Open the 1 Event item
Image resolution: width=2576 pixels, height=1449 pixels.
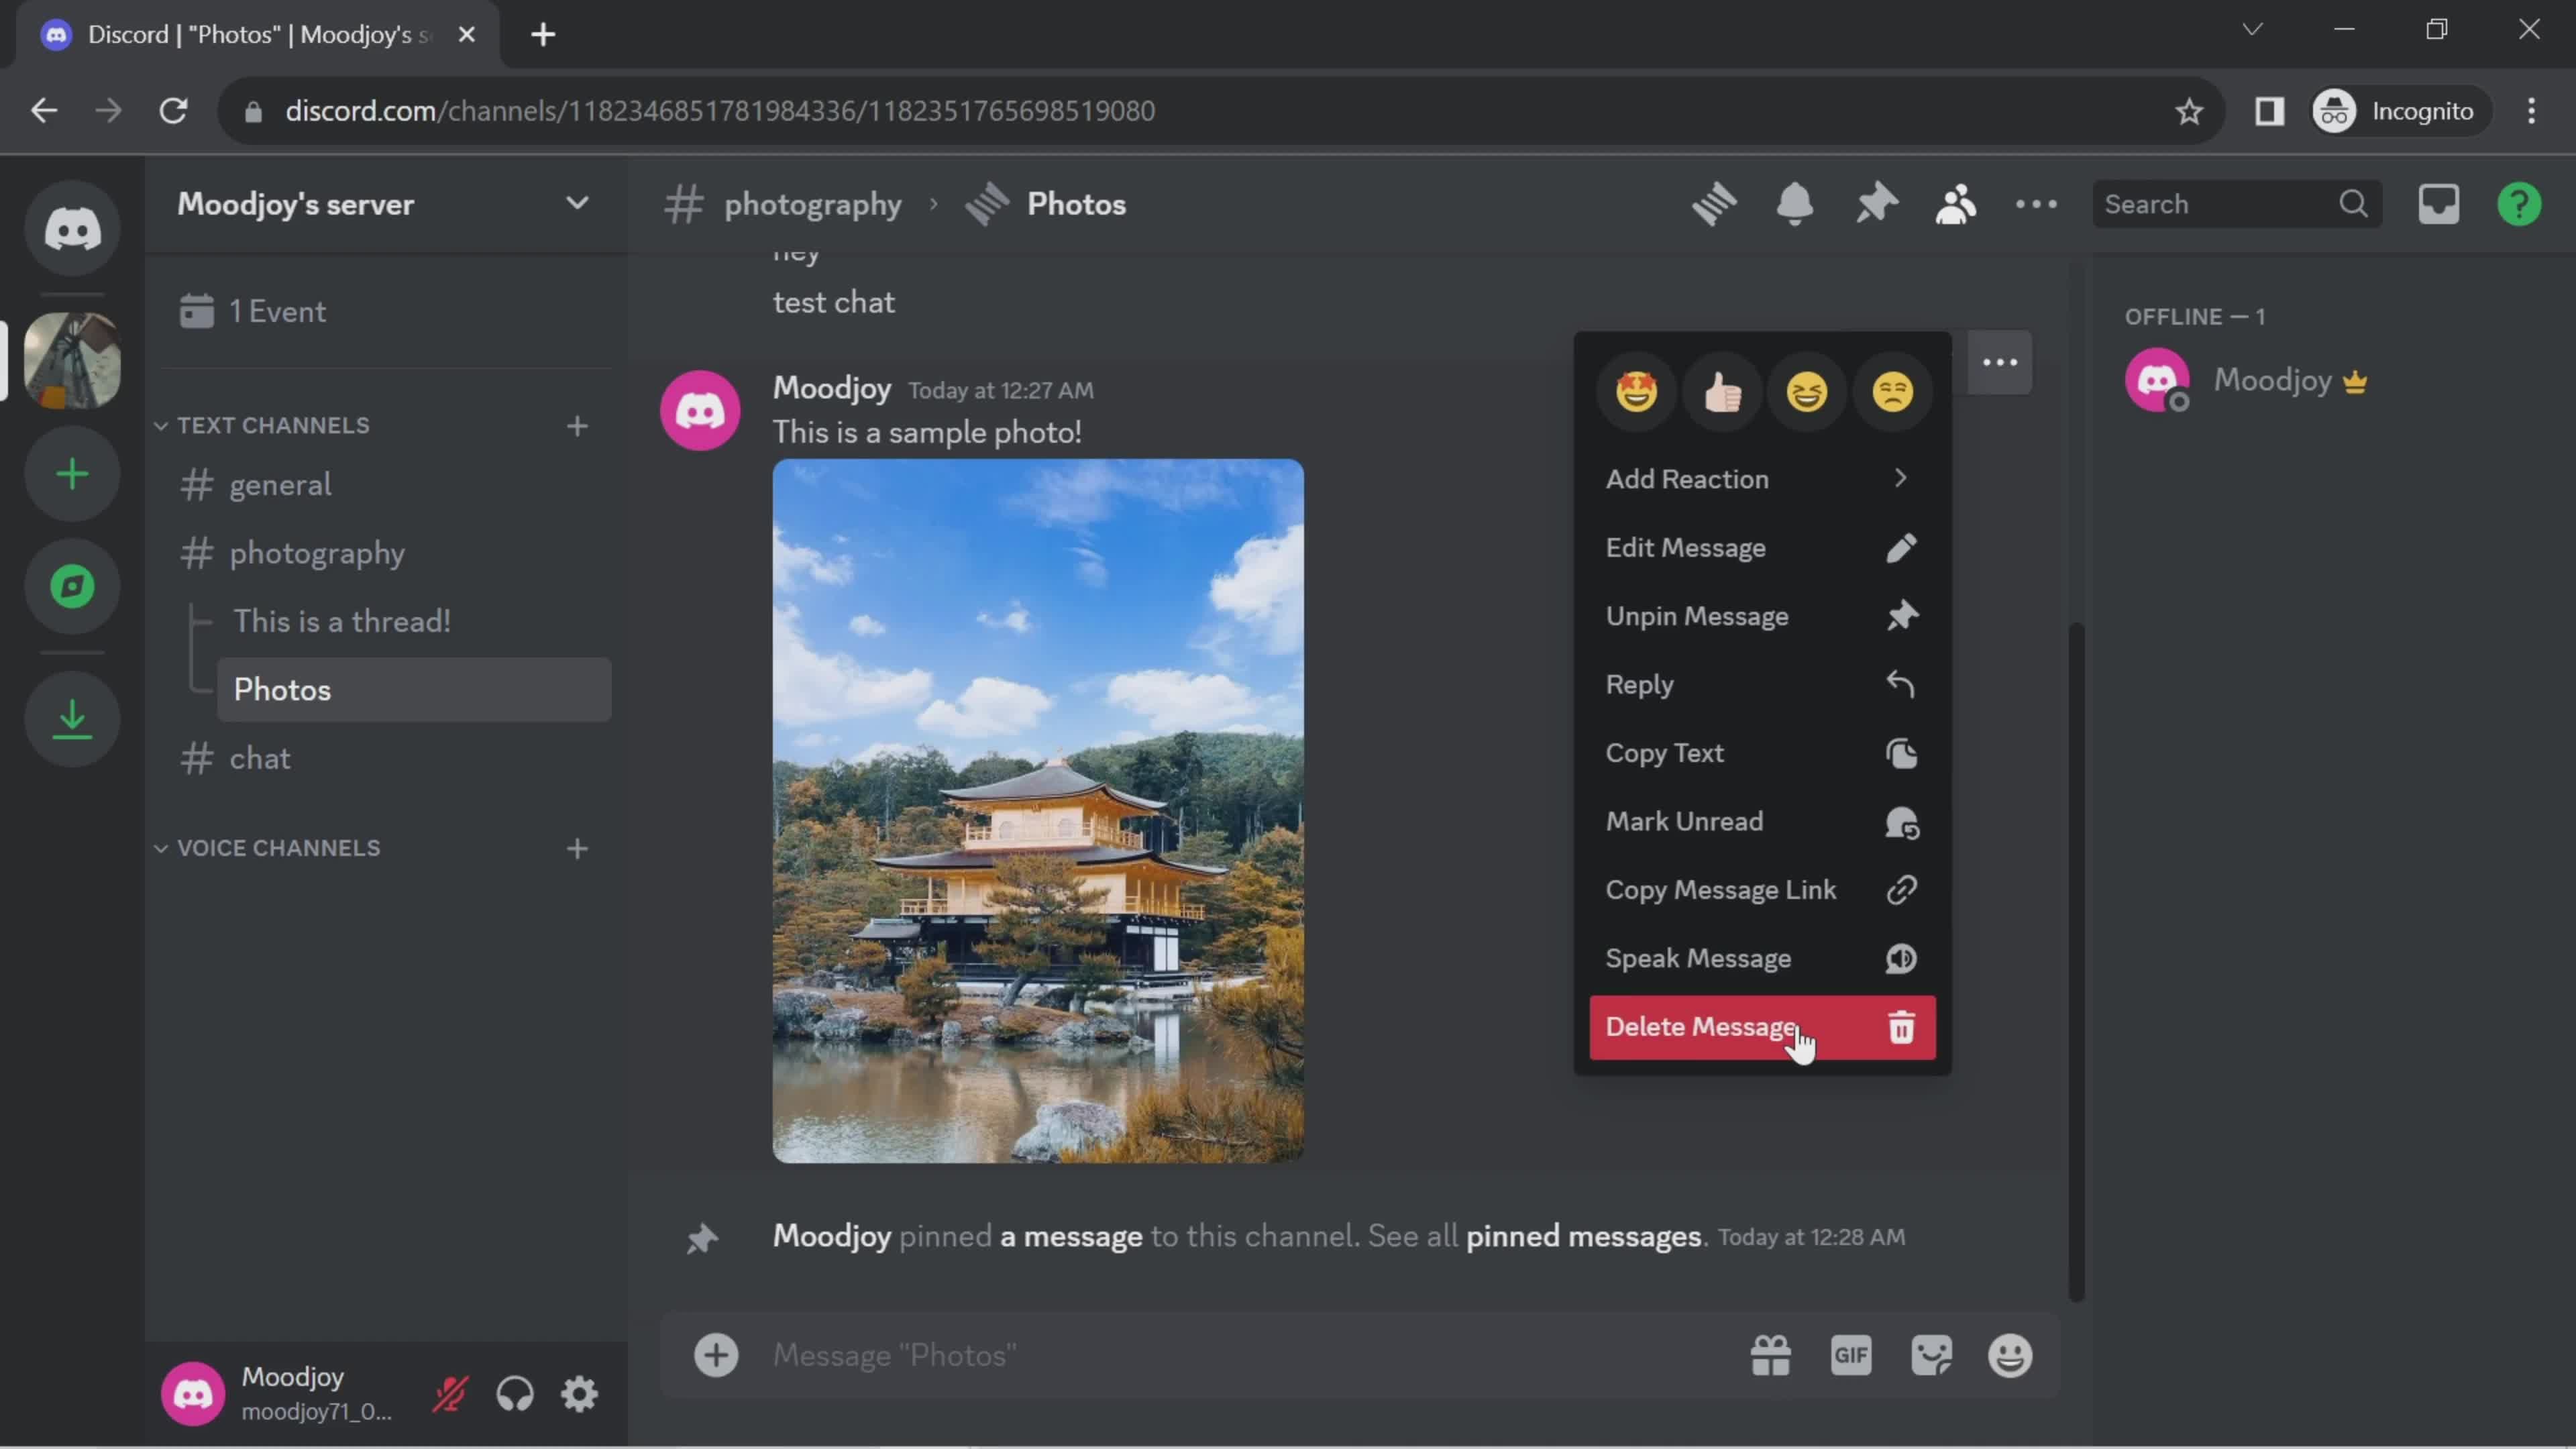click(x=386, y=312)
